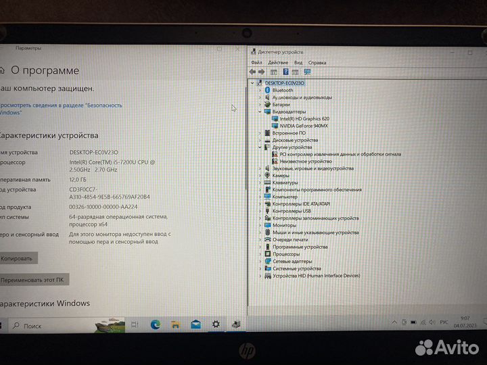This screenshot has height=365, width=487.
Task: Expand Аудиовходы и аудиовыходы category
Action: [260, 97]
